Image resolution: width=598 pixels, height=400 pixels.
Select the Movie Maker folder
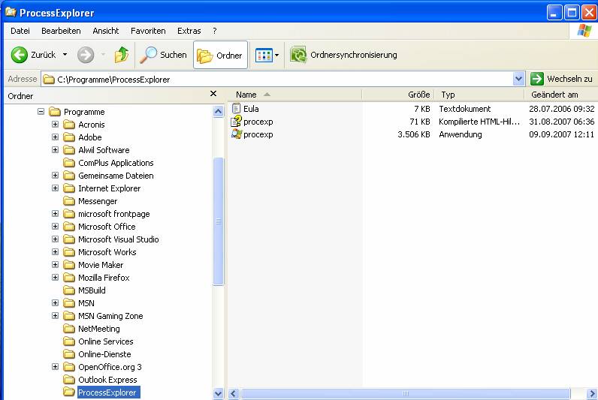[x=101, y=265]
